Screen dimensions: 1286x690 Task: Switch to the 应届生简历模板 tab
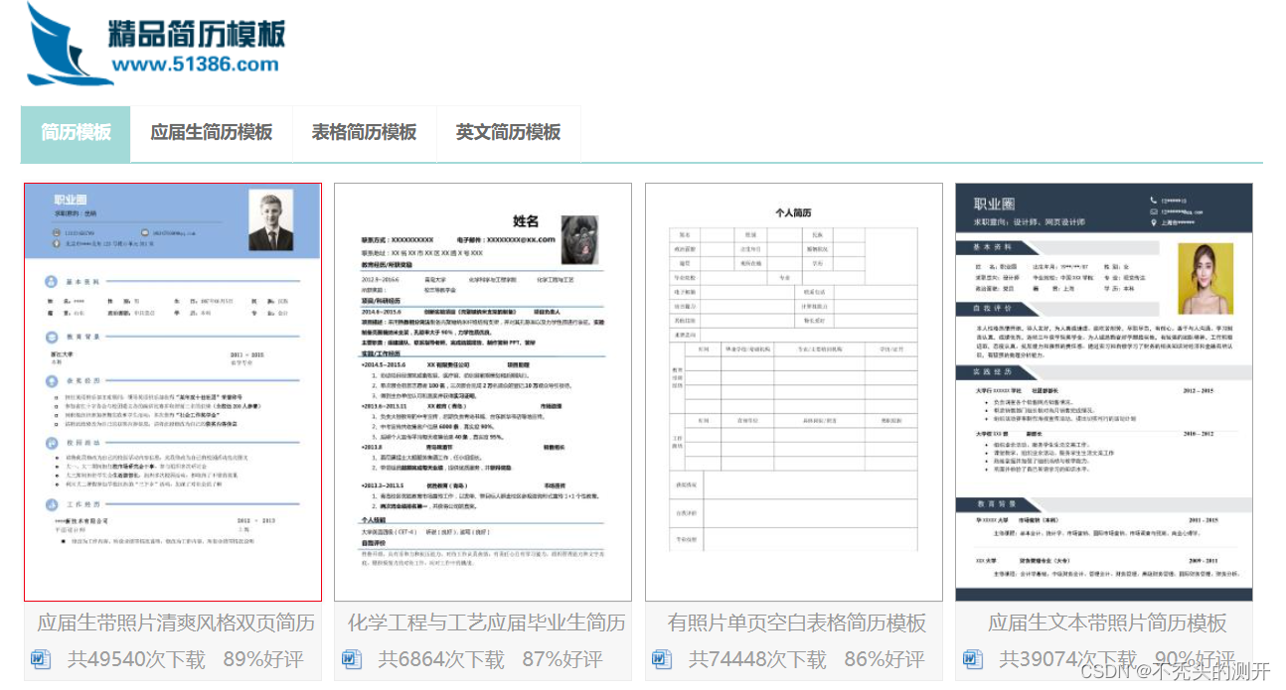tap(212, 132)
